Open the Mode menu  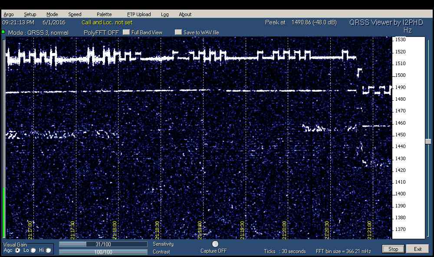tap(52, 14)
